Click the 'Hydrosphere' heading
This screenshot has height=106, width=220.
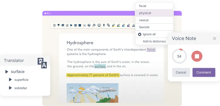pos(80,43)
